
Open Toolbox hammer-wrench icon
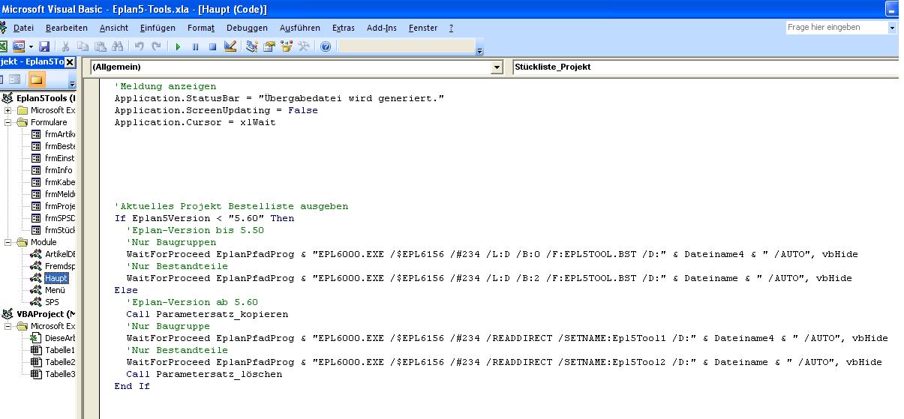tap(304, 46)
